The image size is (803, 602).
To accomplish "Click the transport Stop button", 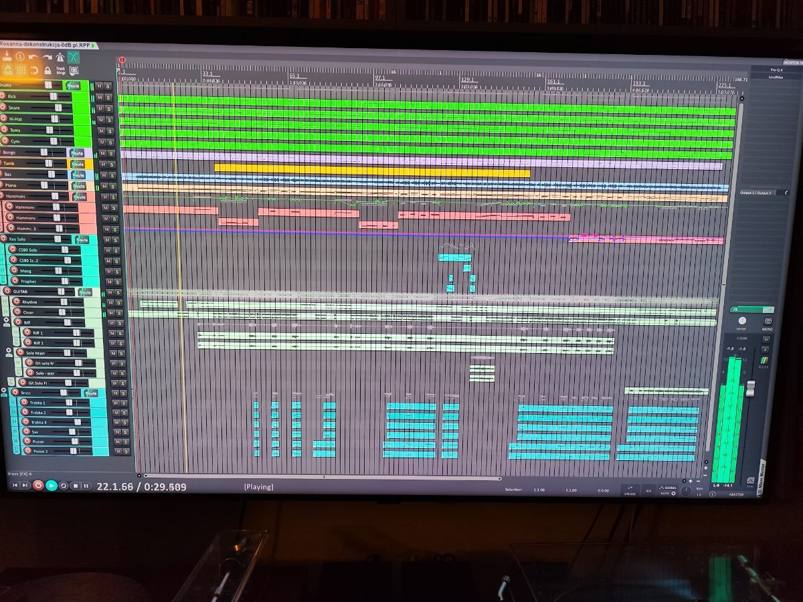I will (76, 486).
